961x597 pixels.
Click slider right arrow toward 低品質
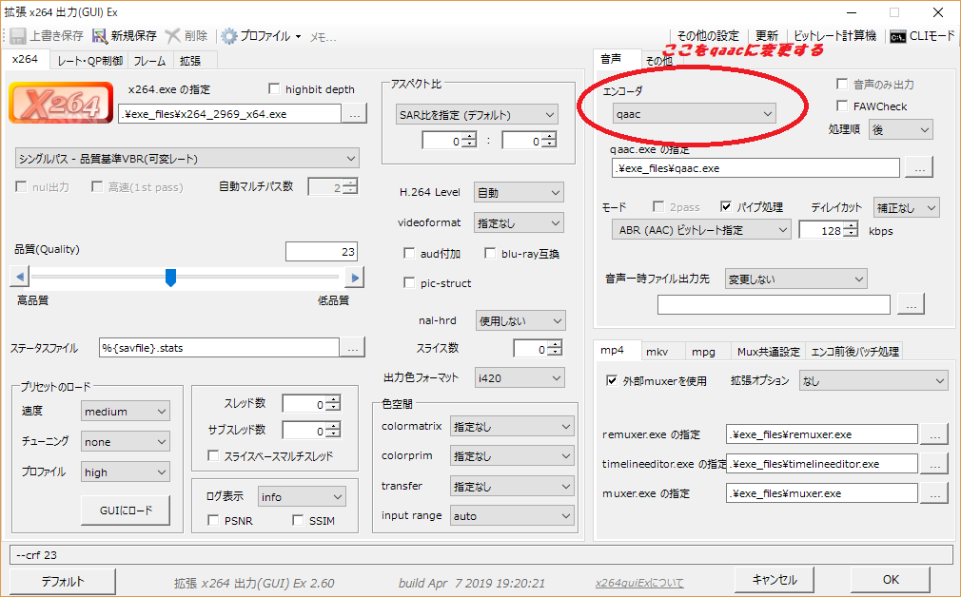(354, 278)
